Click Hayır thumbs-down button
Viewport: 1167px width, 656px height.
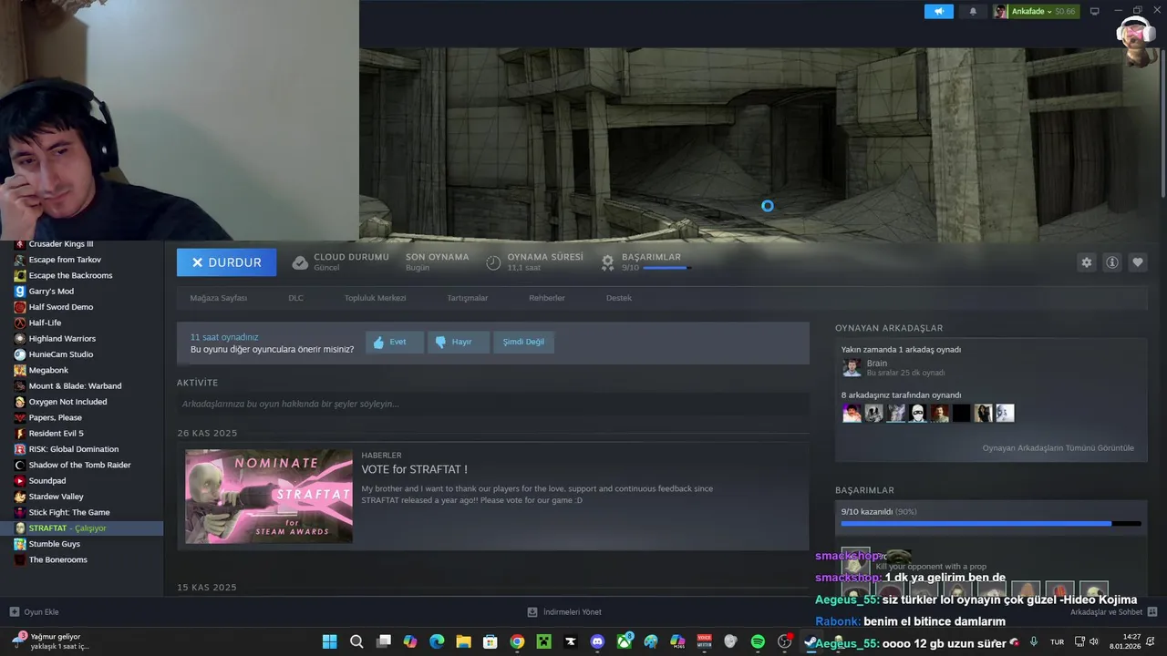click(459, 342)
